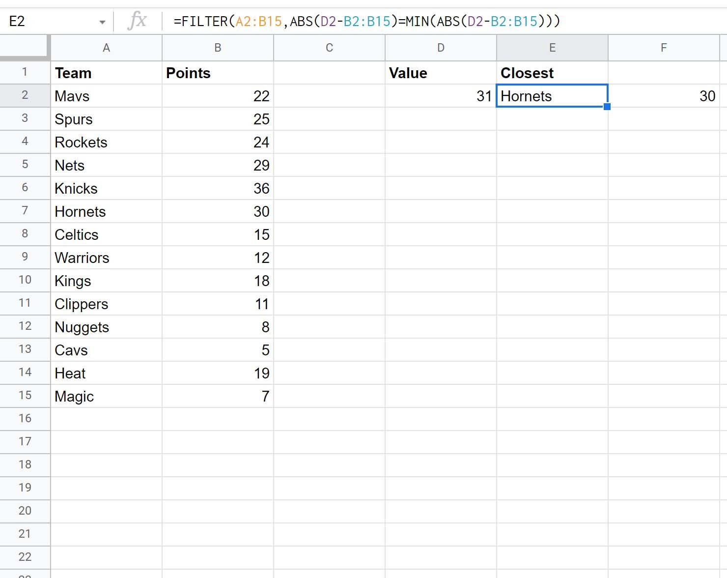
Task: Click into the FILTER formula bar
Action: 445,21
